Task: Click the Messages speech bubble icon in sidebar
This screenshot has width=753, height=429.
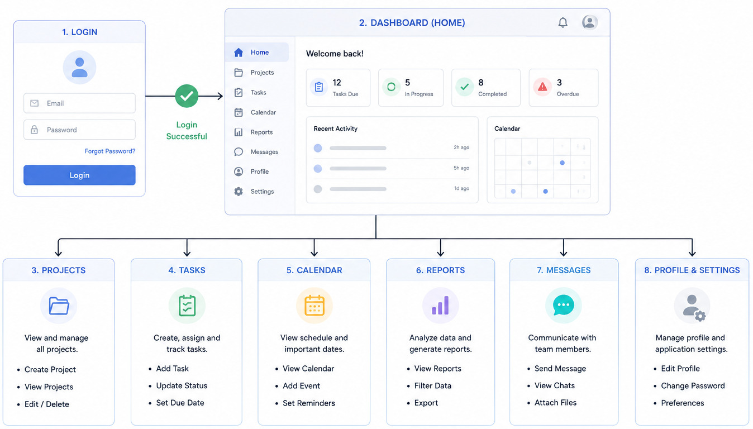Action: click(239, 152)
